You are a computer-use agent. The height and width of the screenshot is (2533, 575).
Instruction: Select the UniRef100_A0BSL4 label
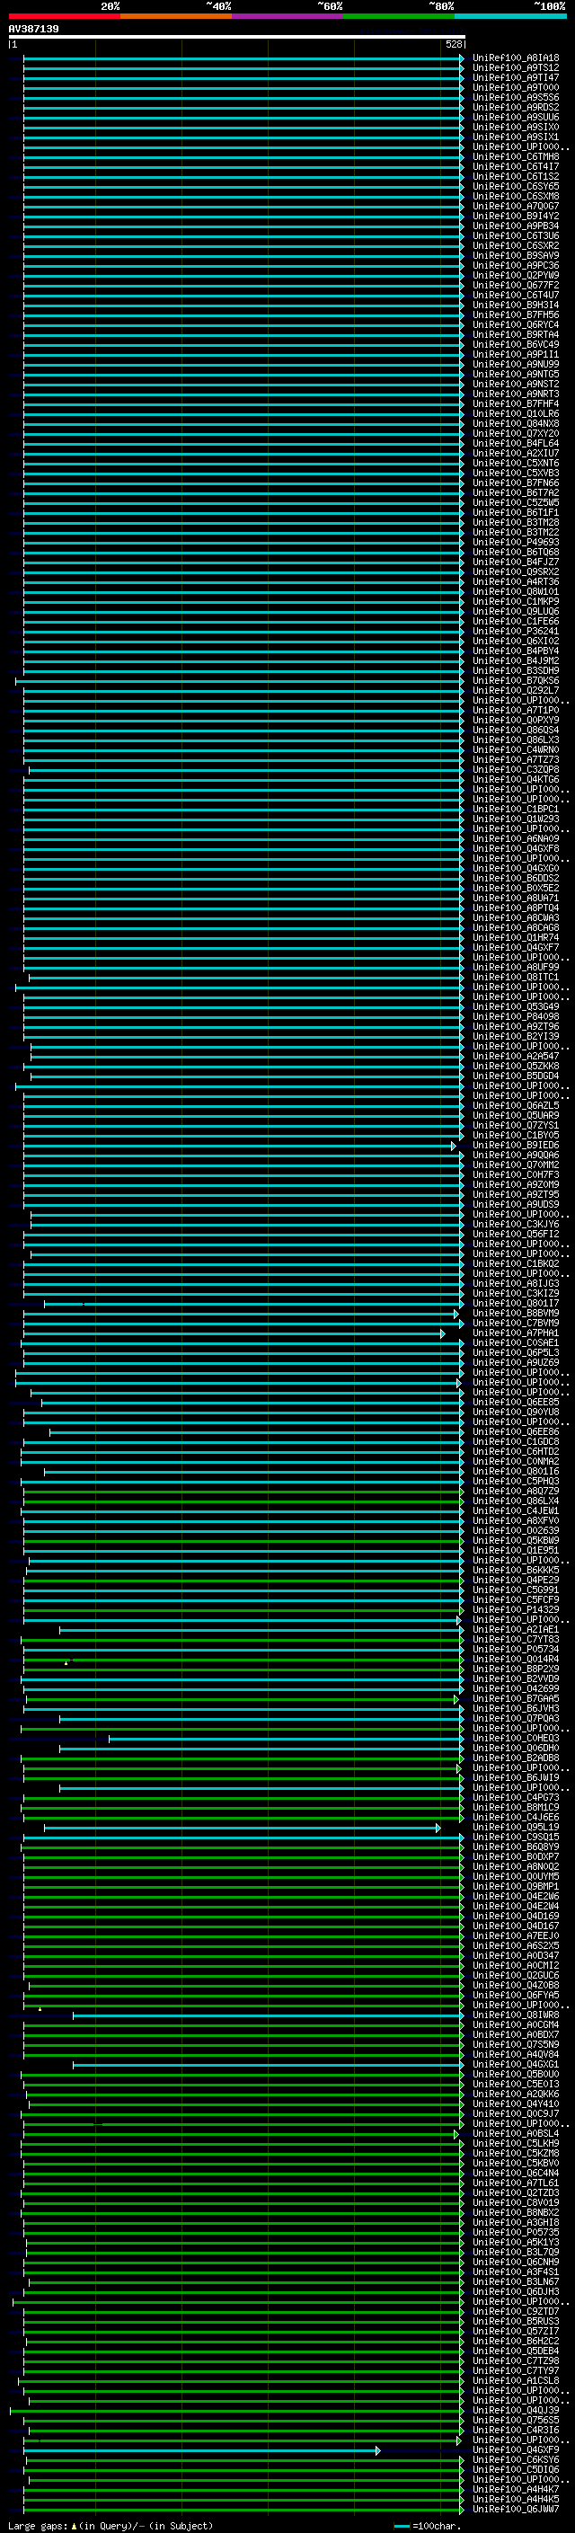516,2135
